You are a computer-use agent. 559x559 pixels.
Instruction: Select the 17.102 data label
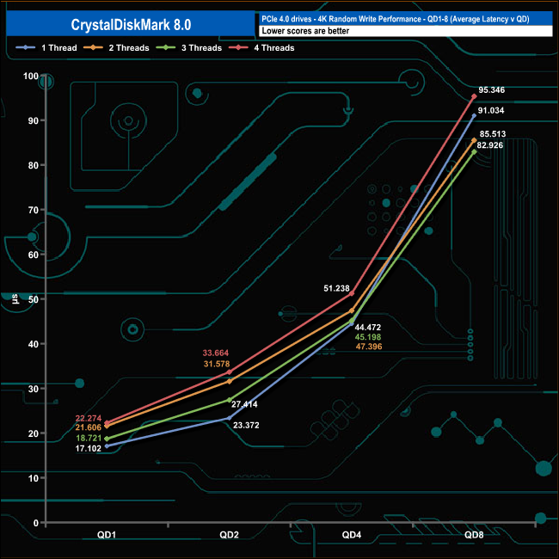(x=89, y=448)
